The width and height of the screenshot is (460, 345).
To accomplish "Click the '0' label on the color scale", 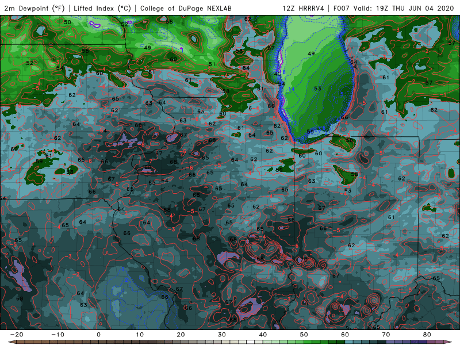I will (x=98, y=335).
